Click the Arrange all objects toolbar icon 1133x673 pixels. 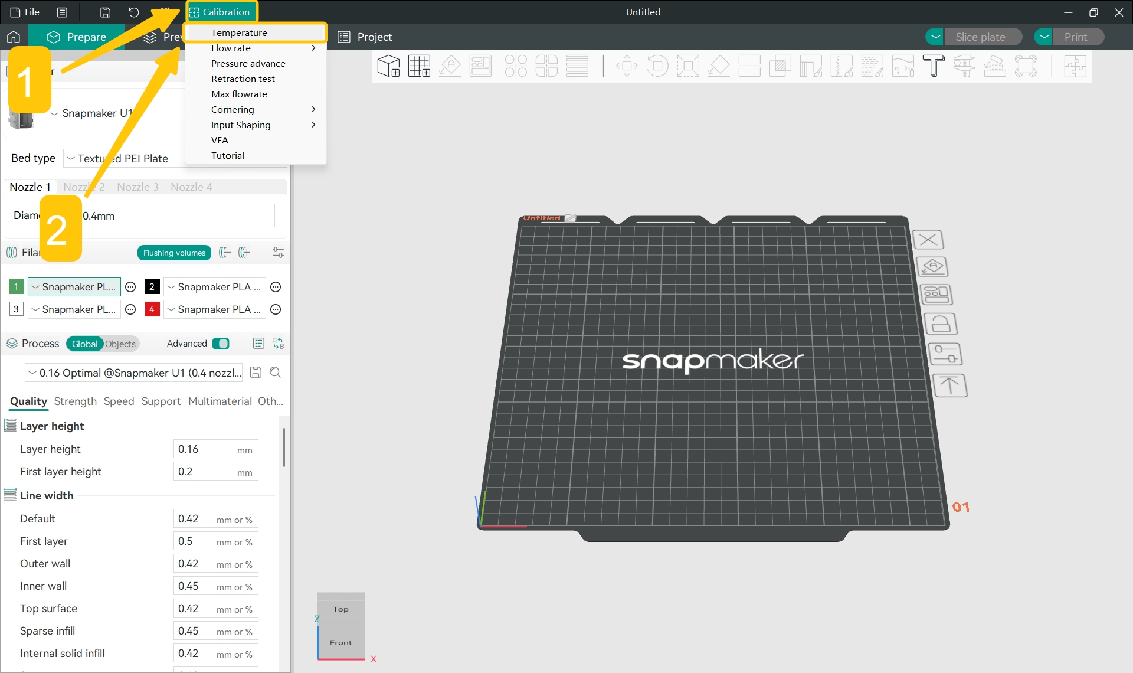point(480,66)
